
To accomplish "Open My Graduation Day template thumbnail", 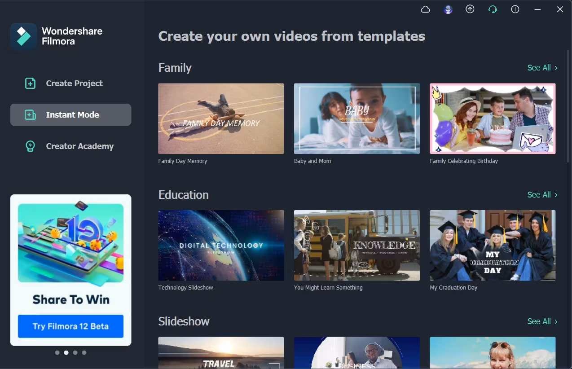I will (x=493, y=246).
